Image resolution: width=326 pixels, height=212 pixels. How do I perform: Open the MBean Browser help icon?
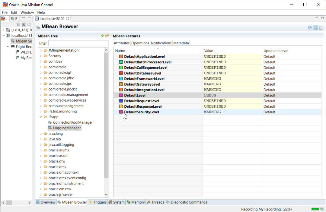click(x=310, y=28)
